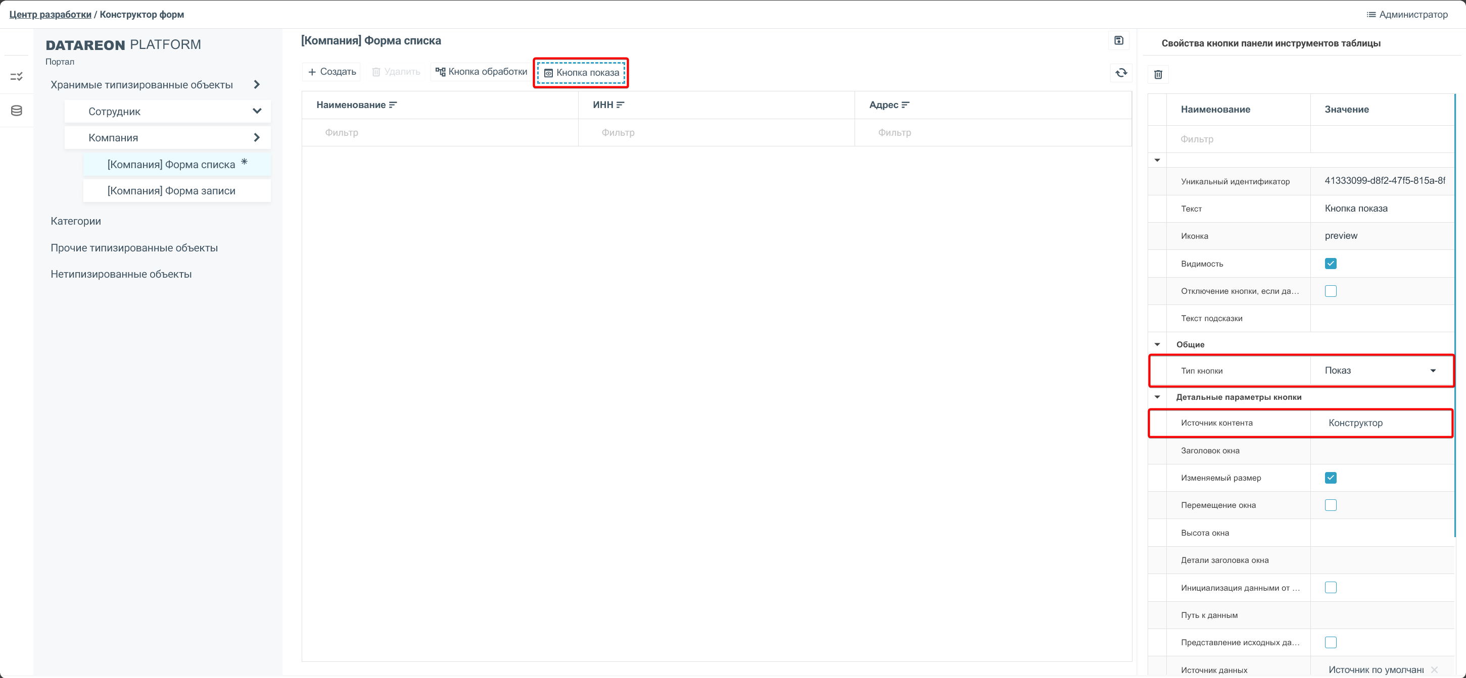Click the database icon in left sidebar
The image size is (1466, 678).
[x=17, y=111]
